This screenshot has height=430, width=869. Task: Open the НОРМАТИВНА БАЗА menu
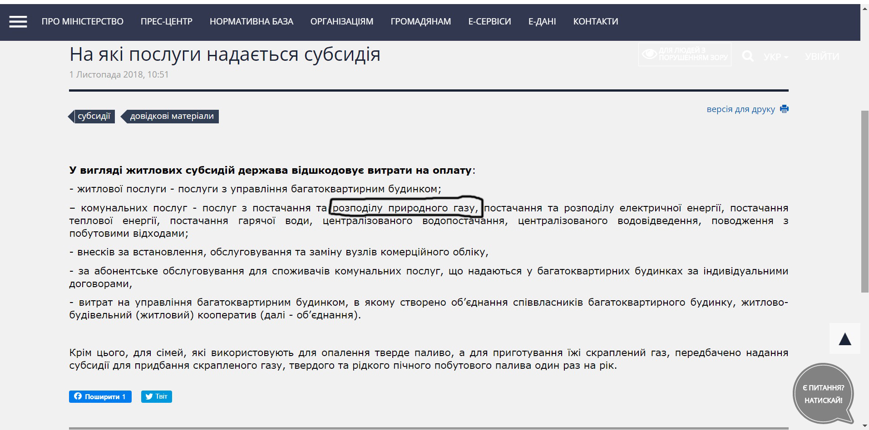click(252, 21)
